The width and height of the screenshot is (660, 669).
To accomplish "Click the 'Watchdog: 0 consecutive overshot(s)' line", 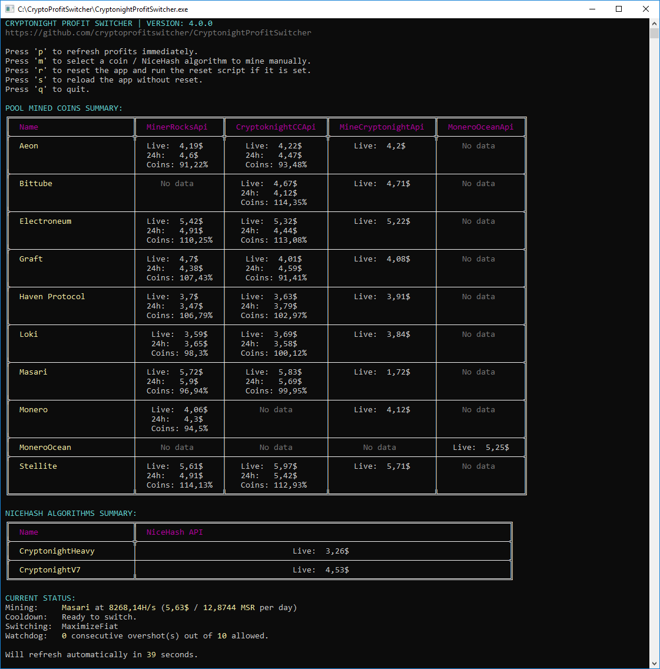I will [x=137, y=635].
